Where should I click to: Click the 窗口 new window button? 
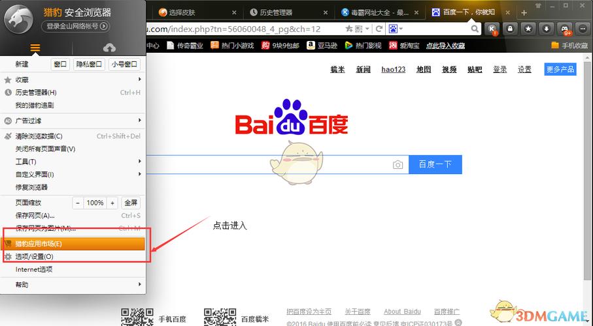tap(60, 64)
